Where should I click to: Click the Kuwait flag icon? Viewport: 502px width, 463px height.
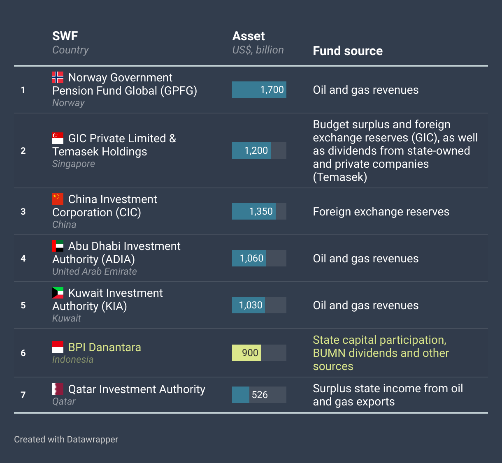pyautogui.click(x=58, y=293)
